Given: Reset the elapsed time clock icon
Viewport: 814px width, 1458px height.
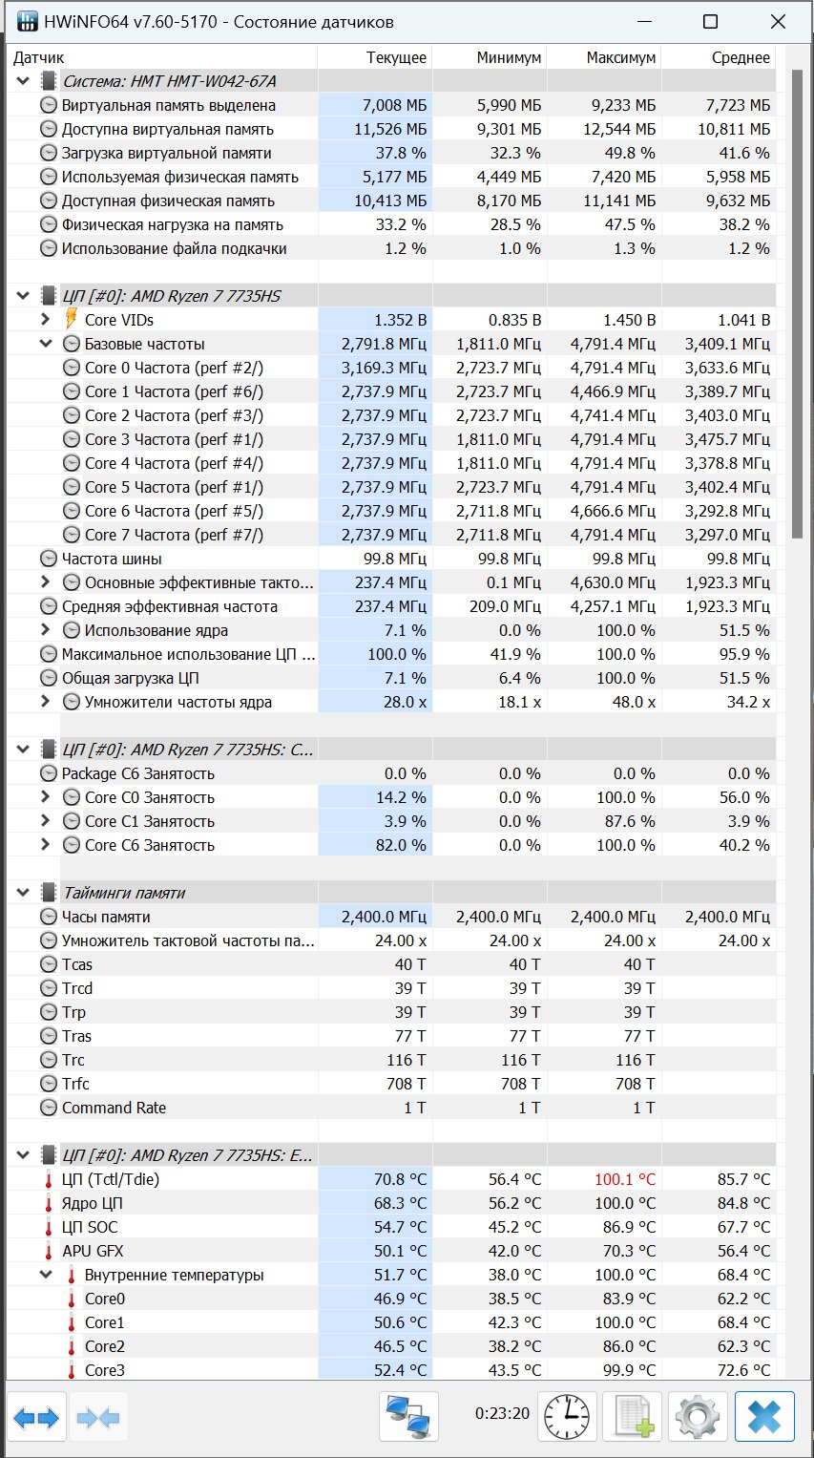Looking at the screenshot, I should click(x=568, y=1416).
